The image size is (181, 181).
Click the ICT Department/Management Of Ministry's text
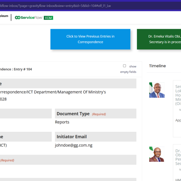(66, 92)
